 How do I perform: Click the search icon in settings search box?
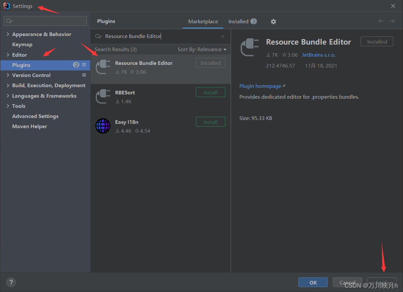point(9,21)
